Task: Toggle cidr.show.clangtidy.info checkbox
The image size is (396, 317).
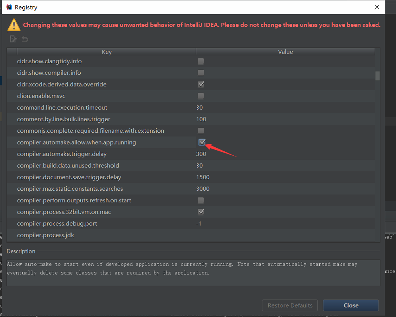Action: [201, 61]
